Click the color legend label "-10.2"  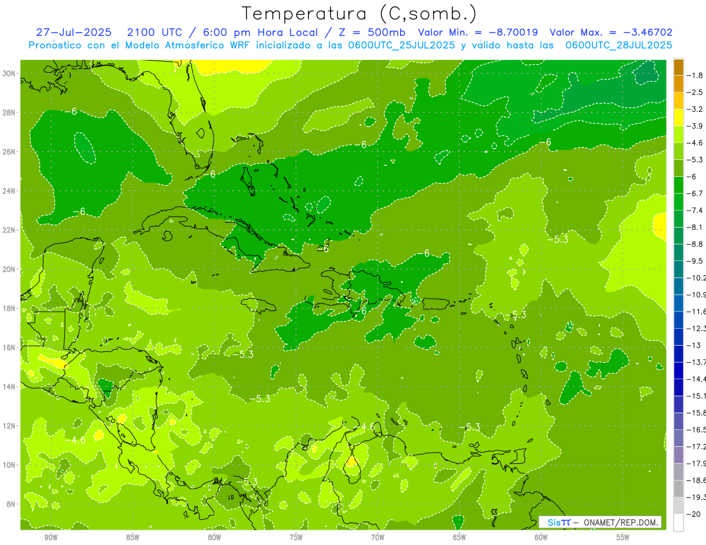coord(697,278)
